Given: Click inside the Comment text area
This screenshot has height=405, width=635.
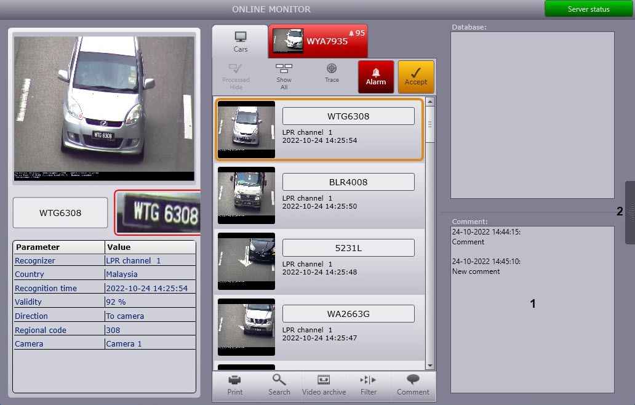Looking at the screenshot, I should coord(532,310).
